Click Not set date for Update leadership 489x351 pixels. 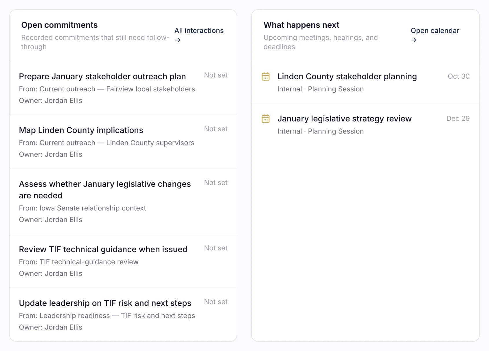coord(216,302)
